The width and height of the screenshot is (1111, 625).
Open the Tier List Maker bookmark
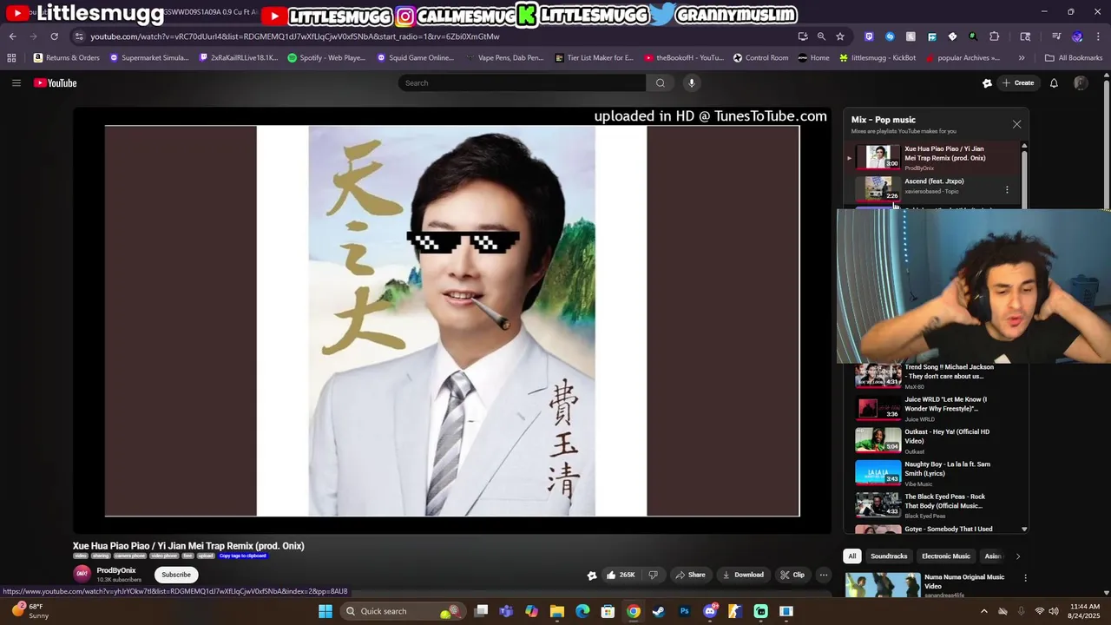595,58
